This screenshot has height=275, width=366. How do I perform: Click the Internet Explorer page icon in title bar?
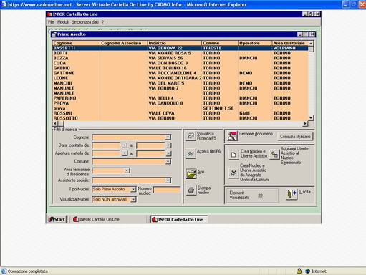(x=4, y=4)
